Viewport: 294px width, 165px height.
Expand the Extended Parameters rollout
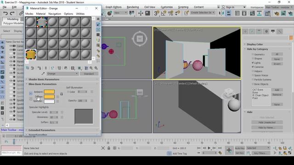(42, 130)
